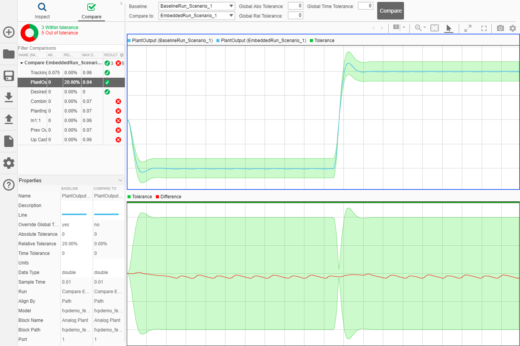Select the Zoom tool above the plot

click(417, 28)
